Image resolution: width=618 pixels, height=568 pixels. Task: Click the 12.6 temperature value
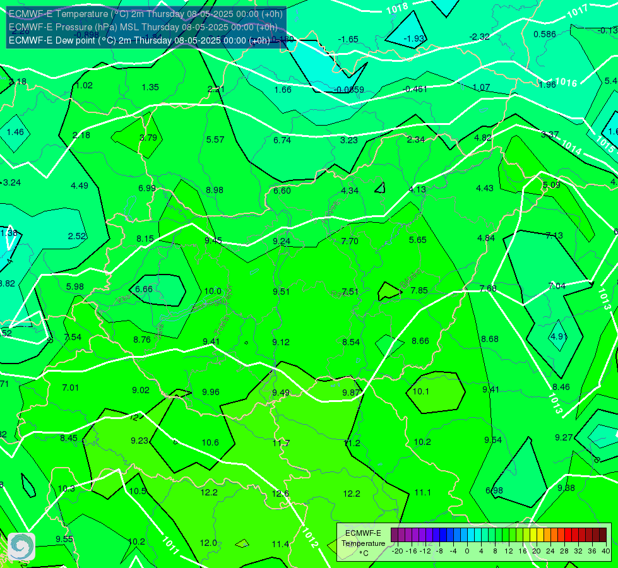click(x=280, y=494)
